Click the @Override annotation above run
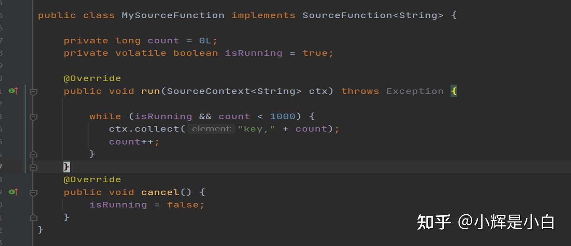The height and width of the screenshot is (246, 571). tap(92, 78)
